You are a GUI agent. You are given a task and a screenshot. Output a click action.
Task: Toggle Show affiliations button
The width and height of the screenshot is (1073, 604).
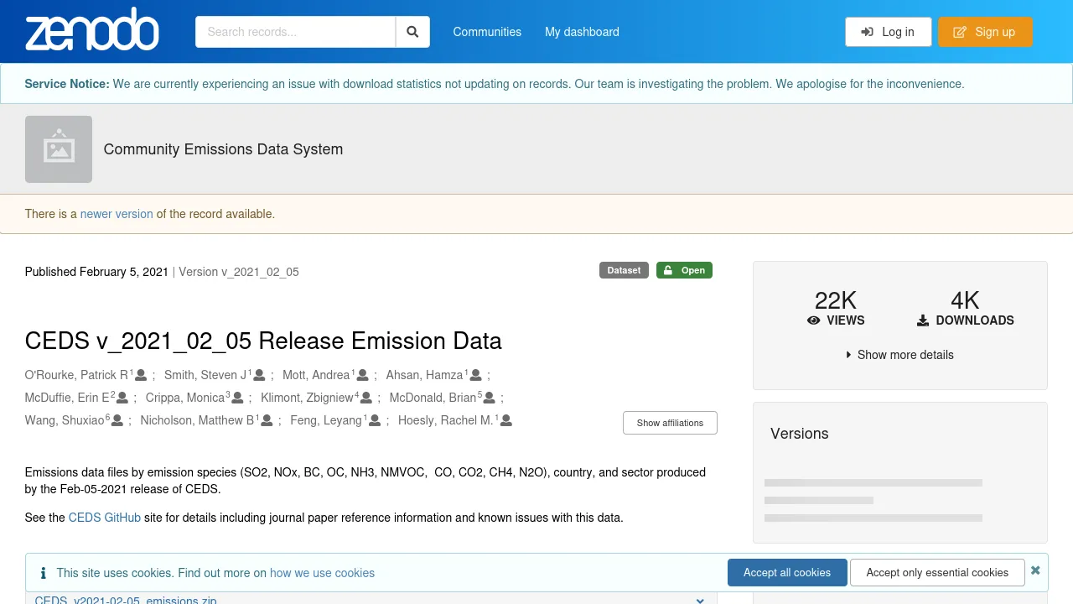tap(670, 423)
